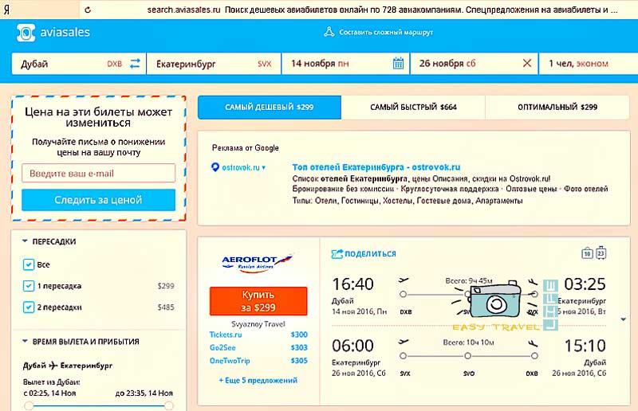Open Топ отелей Екатеринбурга ad link
The image size is (638, 411).
coord(376,167)
